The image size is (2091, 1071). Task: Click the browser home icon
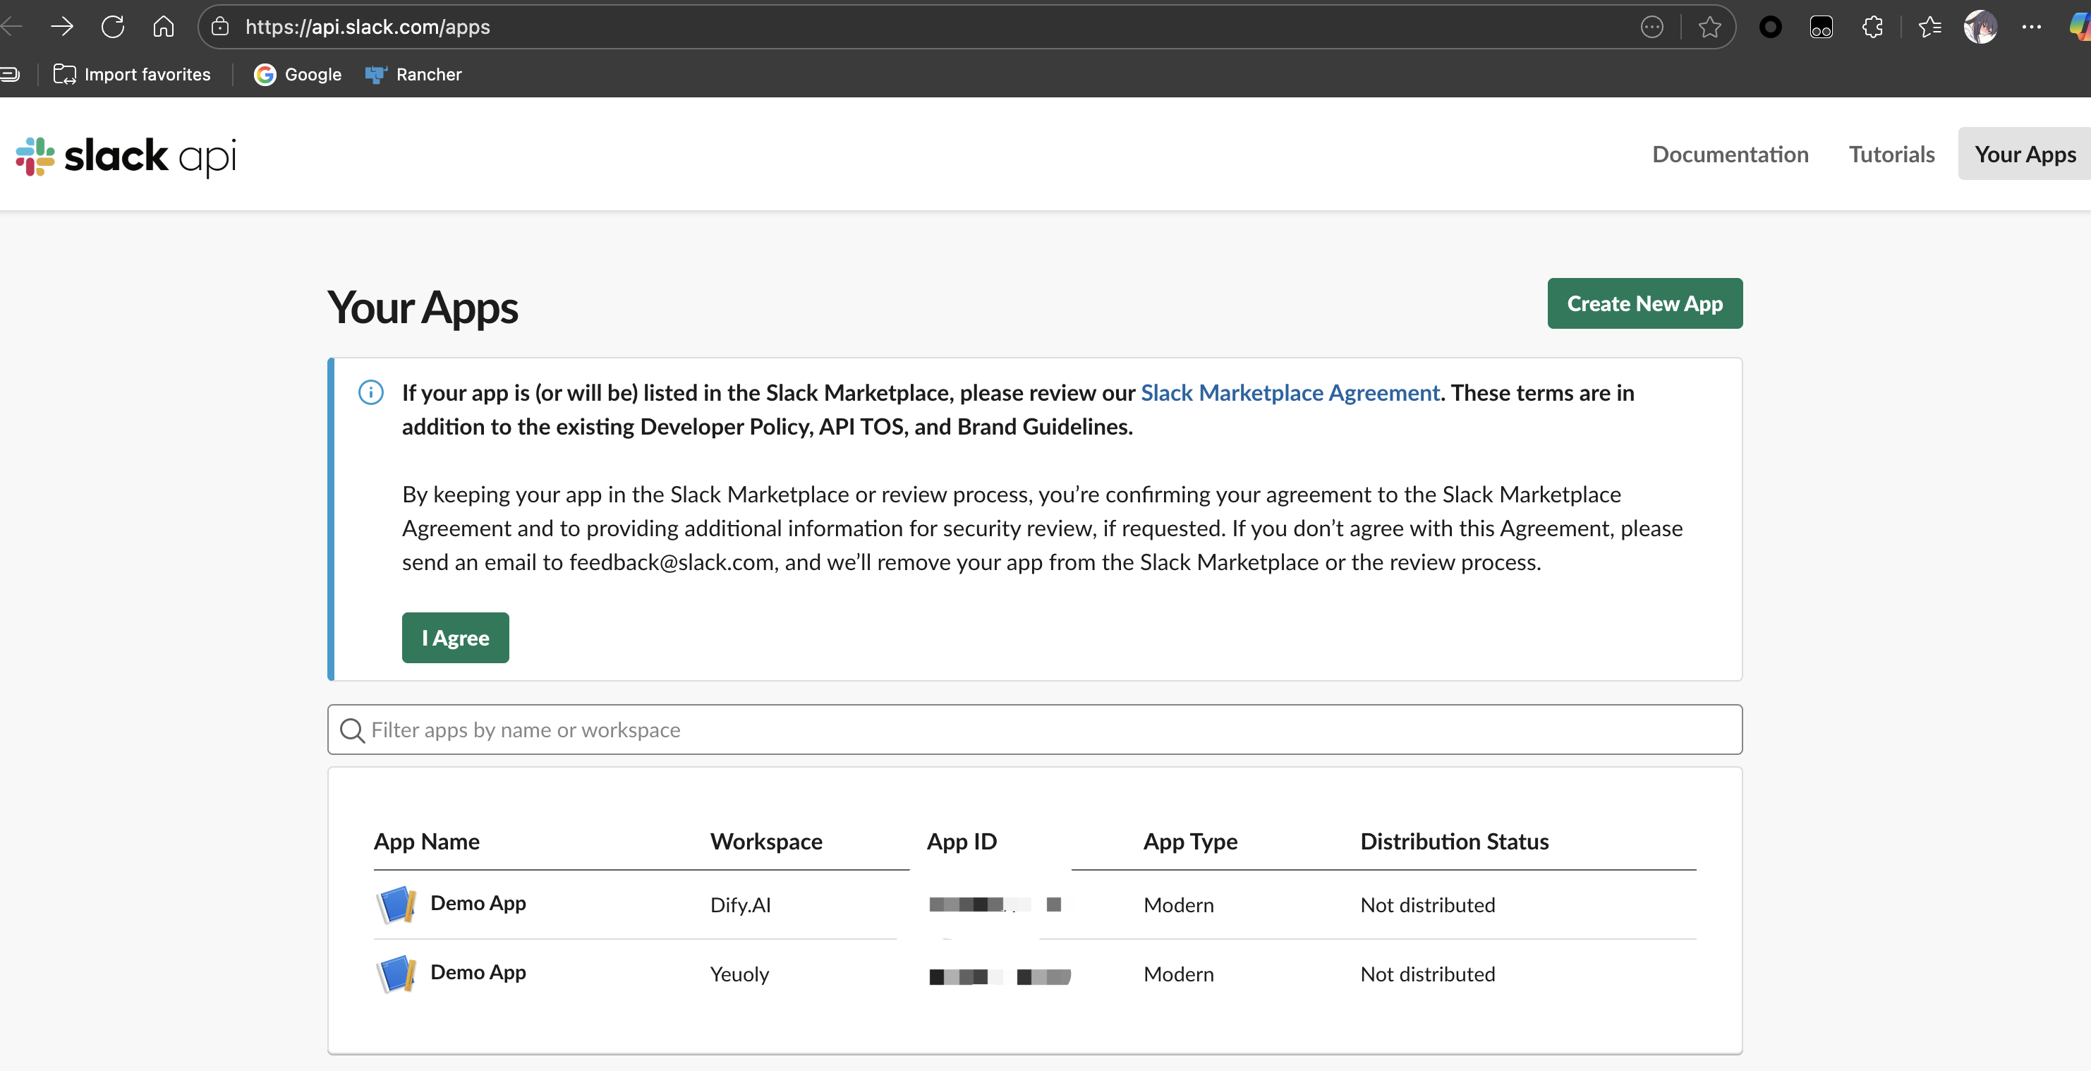[163, 27]
